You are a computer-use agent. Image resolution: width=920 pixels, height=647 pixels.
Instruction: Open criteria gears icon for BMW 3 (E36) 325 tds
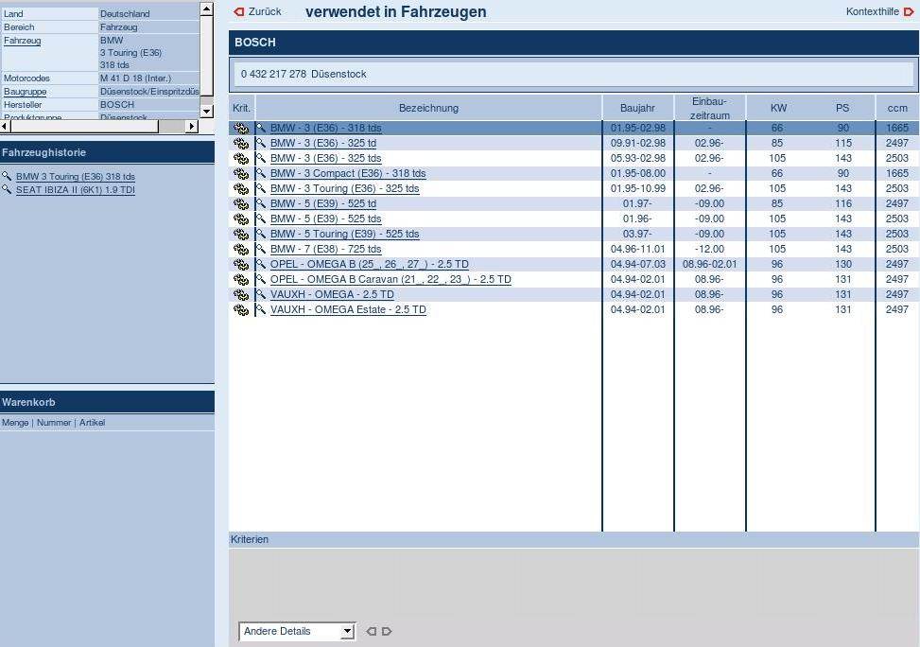(240, 159)
